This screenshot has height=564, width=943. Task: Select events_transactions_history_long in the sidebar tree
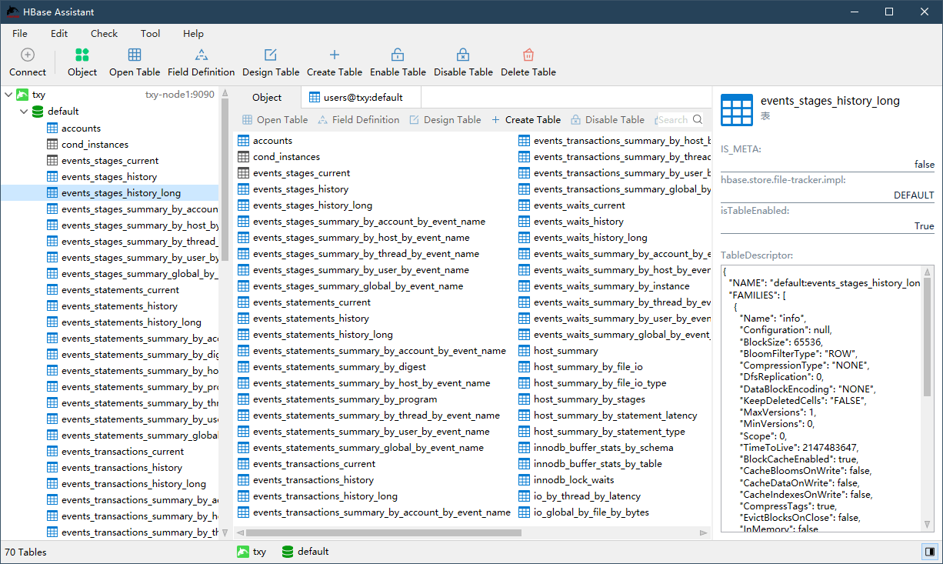tap(134, 484)
